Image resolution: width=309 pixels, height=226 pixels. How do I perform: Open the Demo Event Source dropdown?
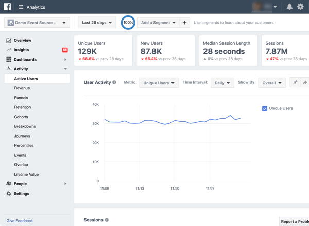[37, 23]
